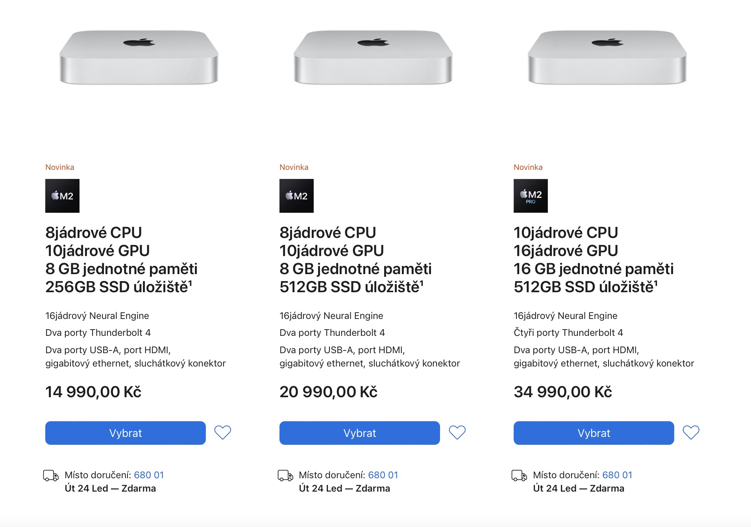The width and height of the screenshot is (751, 527).
Task: Click the M2 chip badge on first product
Action: [62, 195]
